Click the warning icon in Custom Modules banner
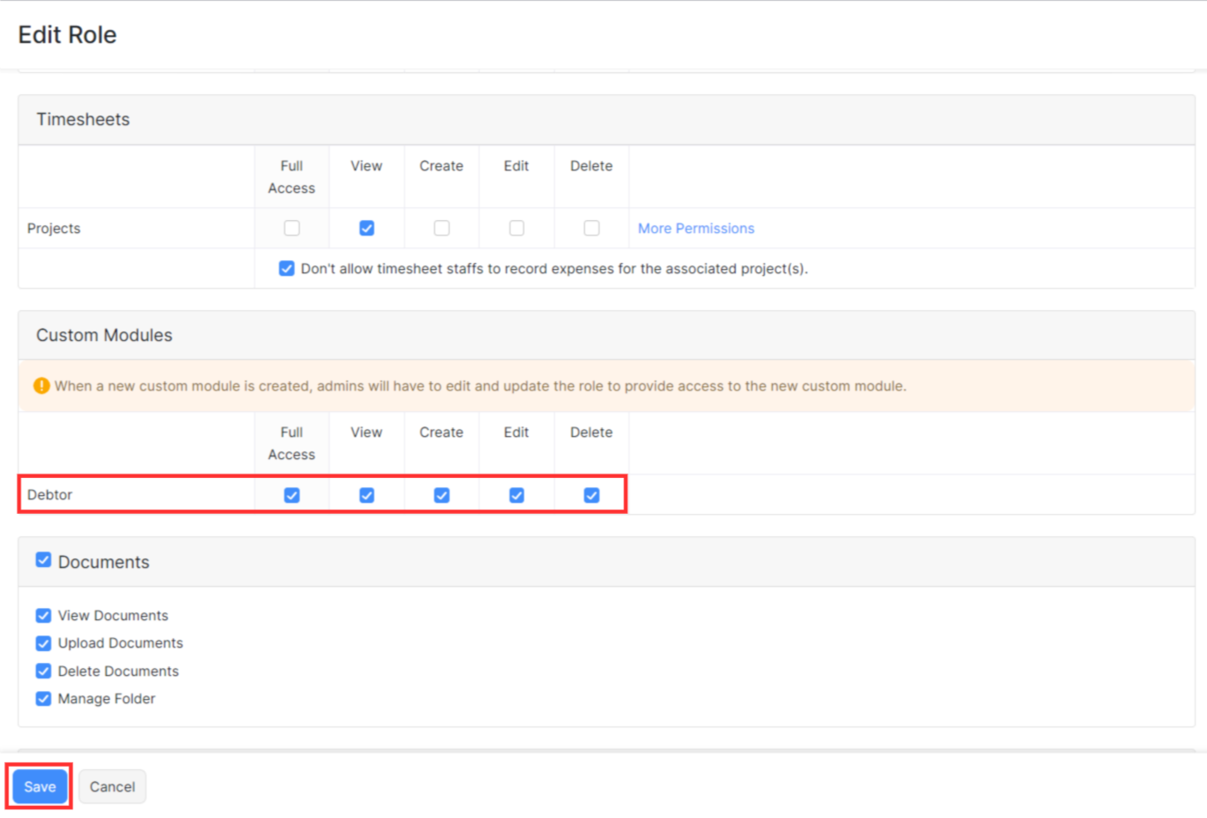1207x818 pixels. [x=41, y=385]
